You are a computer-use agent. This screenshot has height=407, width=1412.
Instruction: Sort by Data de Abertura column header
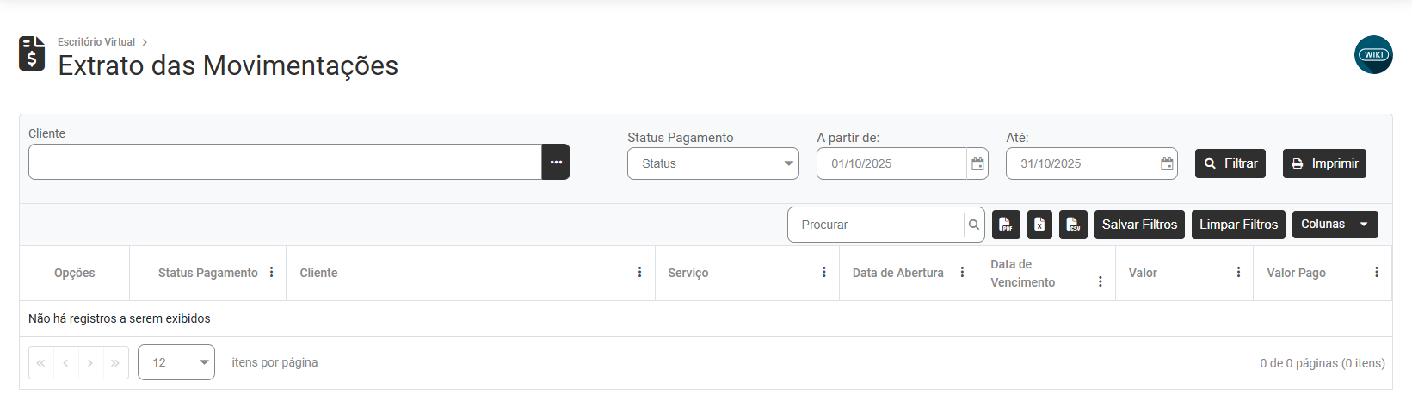[897, 273]
